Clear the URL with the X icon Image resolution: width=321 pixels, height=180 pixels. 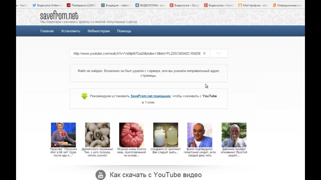(204, 54)
